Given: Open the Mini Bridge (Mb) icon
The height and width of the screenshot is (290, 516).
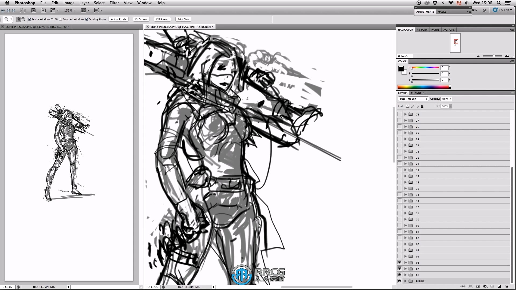Looking at the screenshot, I should tap(43, 10).
